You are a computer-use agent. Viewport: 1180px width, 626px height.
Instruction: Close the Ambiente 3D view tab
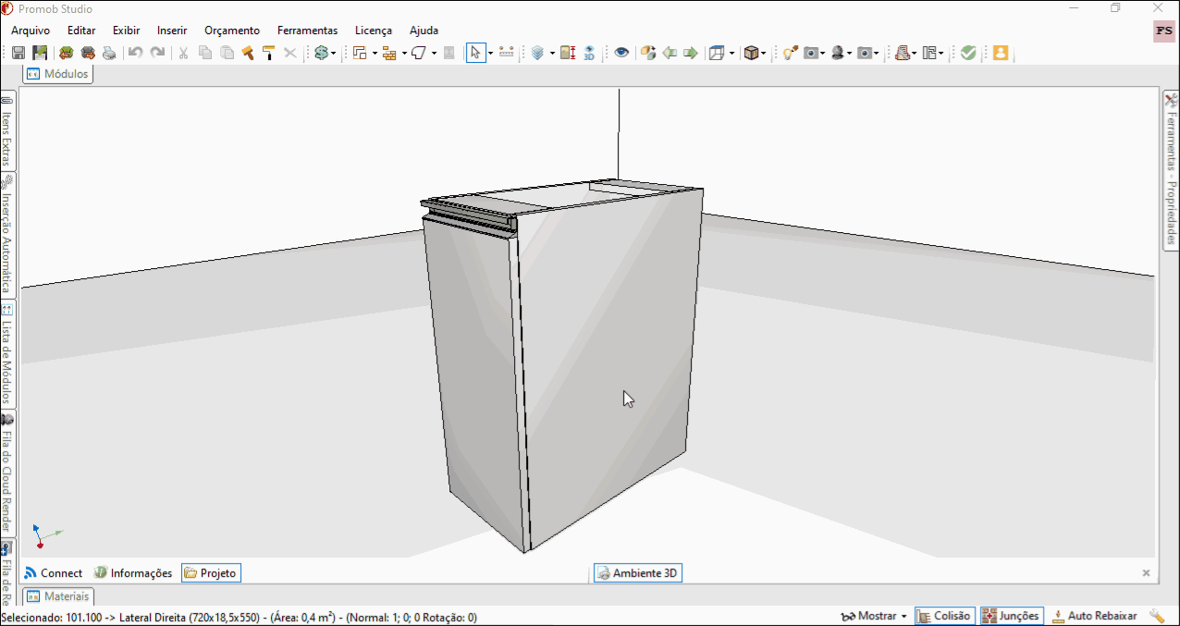tap(1147, 573)
